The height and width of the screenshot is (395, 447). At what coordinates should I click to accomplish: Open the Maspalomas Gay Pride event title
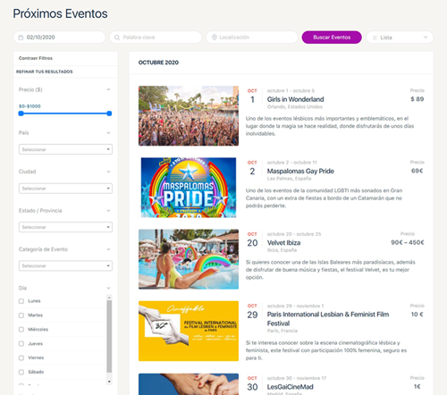[300, 171]
